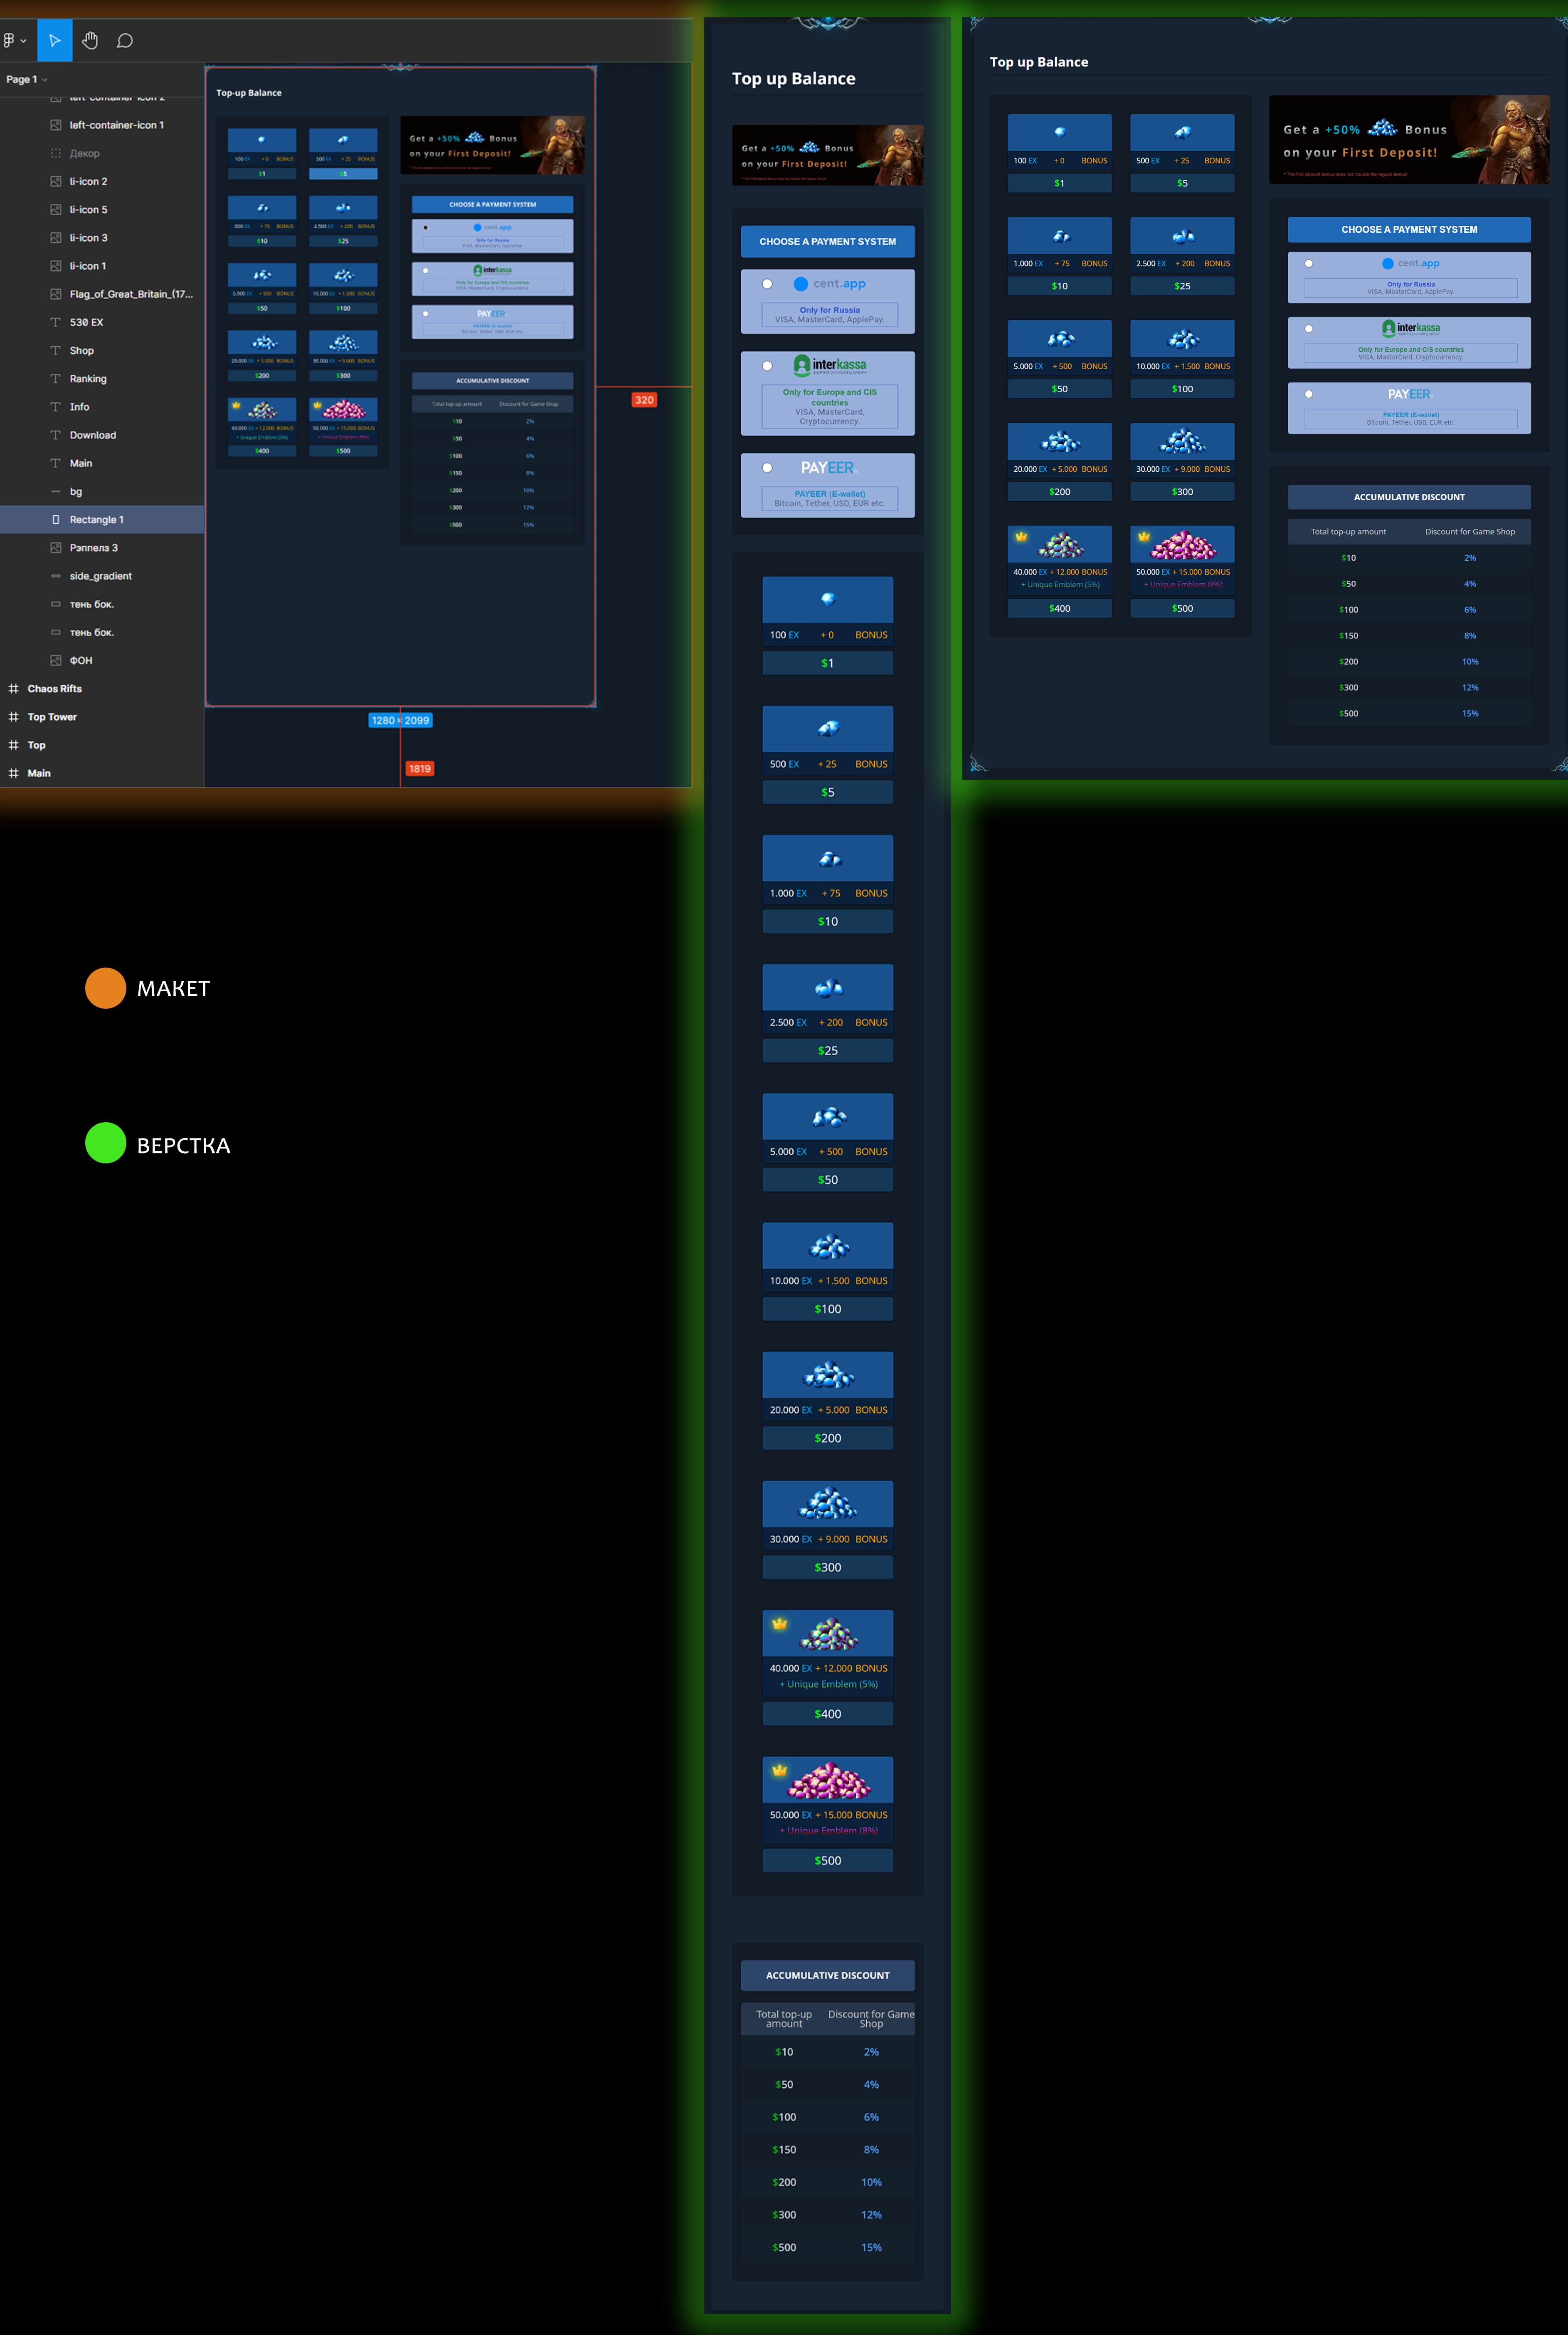Screen dimensions: 1568x2335
Task: Select the Main frame in layers list
Action: coord(102,773)
